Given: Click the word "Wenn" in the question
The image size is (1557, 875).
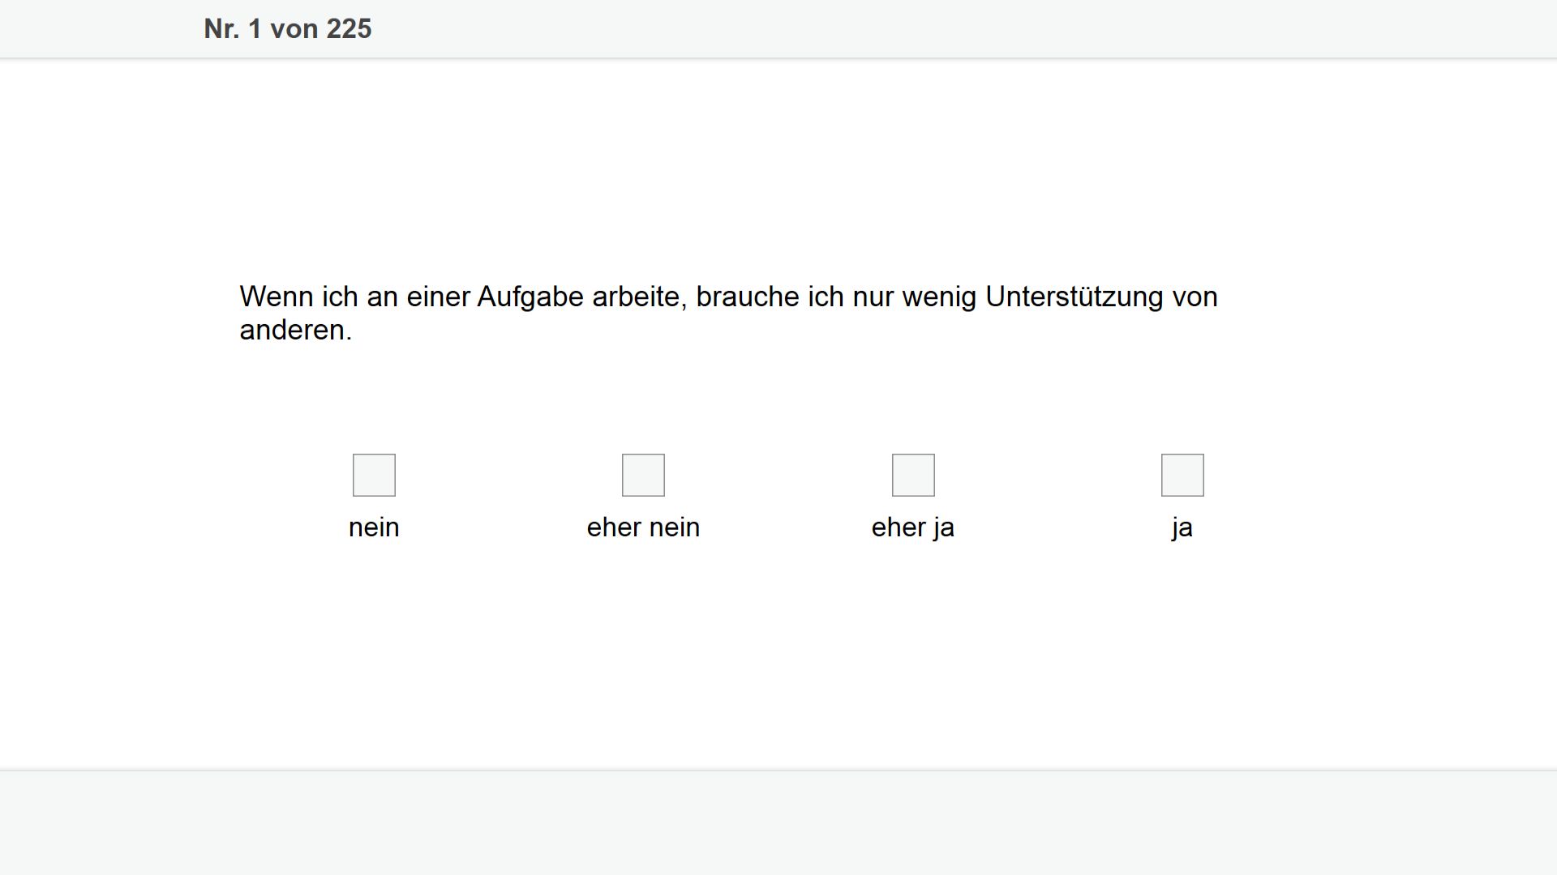Looking at the screenshot, I should pos(276,297).
